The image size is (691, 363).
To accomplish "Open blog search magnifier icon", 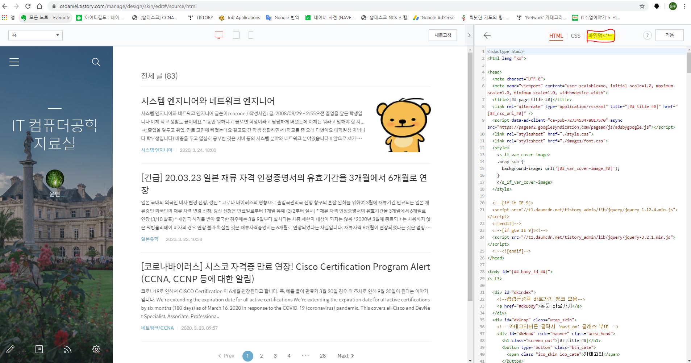I will [x=96, y=62].
